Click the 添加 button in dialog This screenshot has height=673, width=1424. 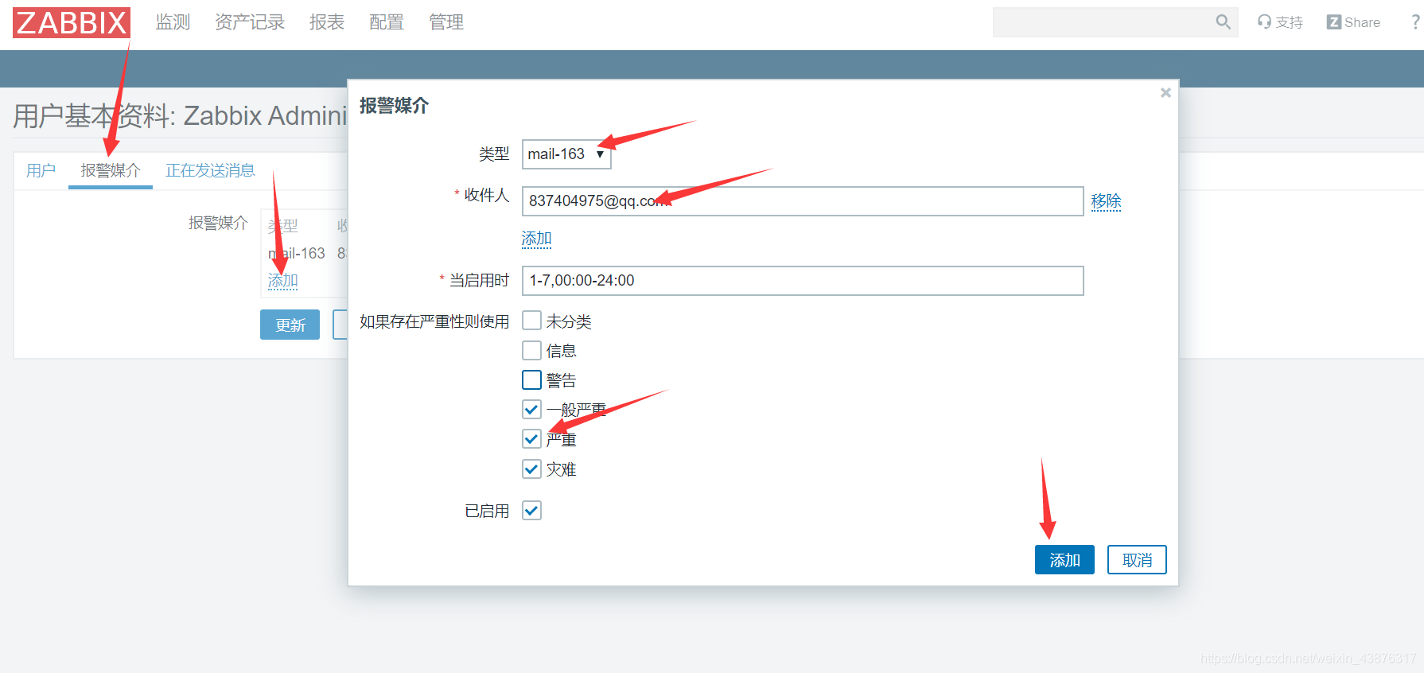click(1064, 560)
